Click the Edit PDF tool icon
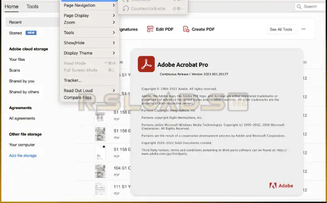This screenshot has height=203, width=327. point(150,29)
